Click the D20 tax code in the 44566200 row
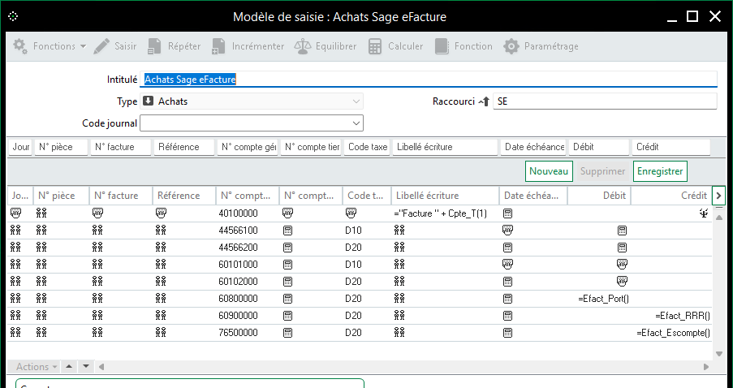Viewport: 733px width, 388px height. tap(353, 248)
